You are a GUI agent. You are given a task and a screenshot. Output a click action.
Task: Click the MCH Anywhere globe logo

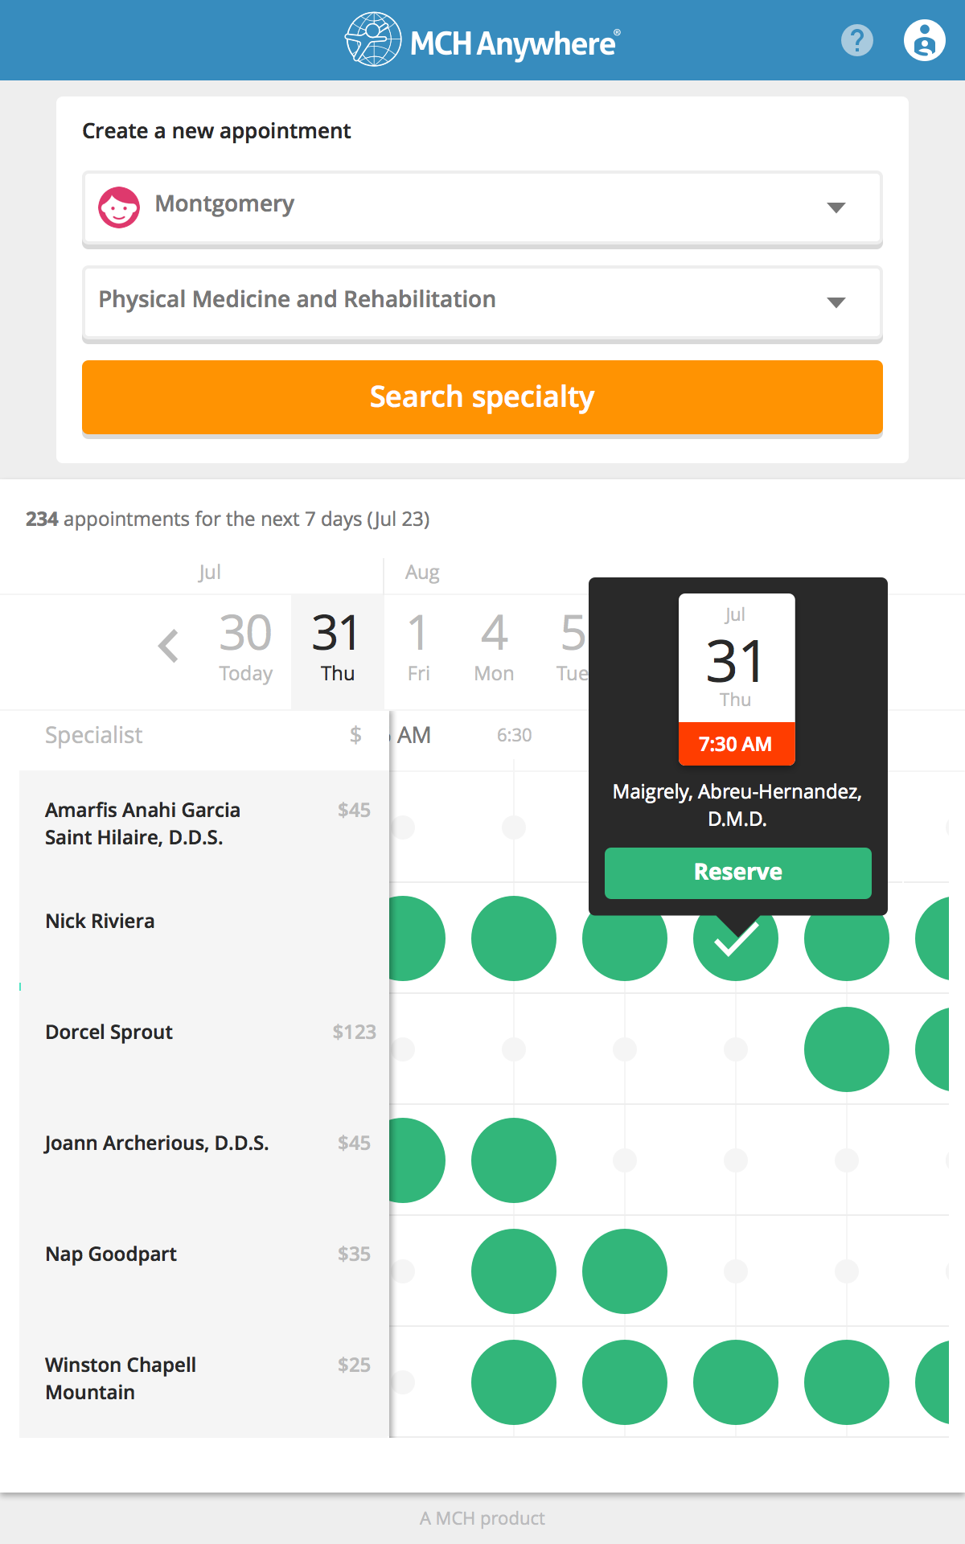pos(373,39)
